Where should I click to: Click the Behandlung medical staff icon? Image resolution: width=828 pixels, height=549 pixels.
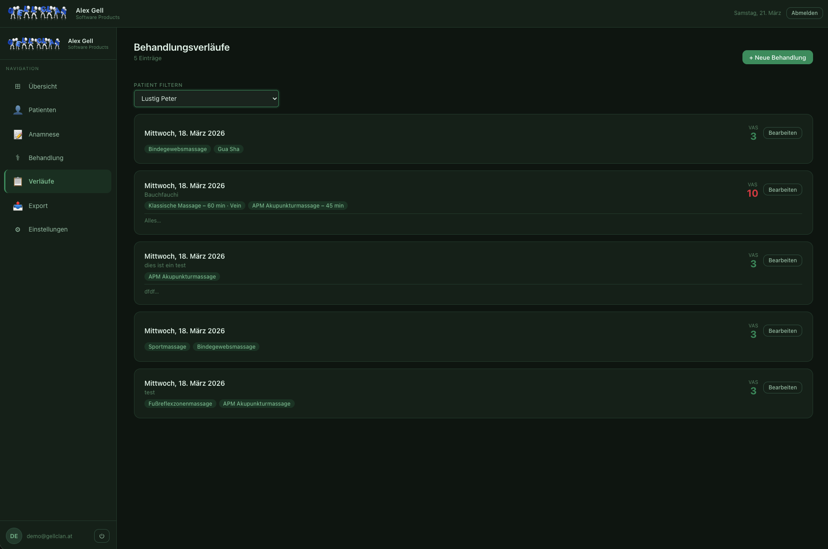pyautogui.click(x=18, y=158)
